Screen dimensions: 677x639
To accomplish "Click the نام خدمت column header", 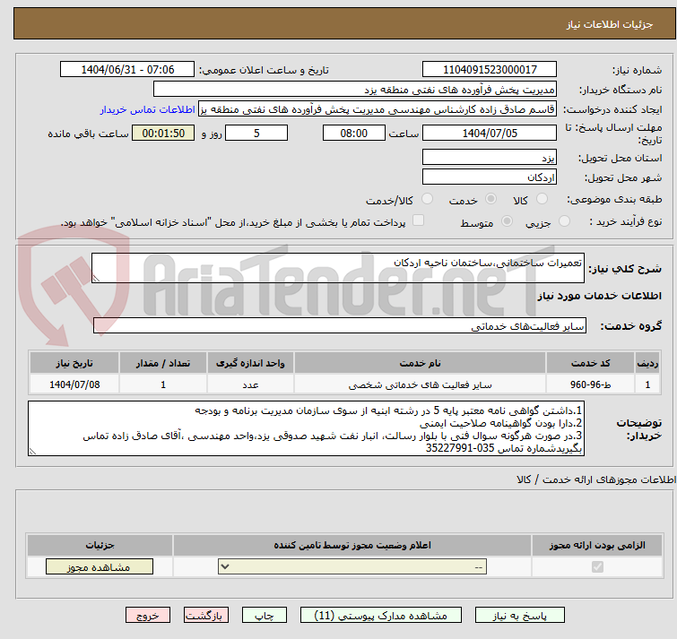I will [x=421, y=363].
